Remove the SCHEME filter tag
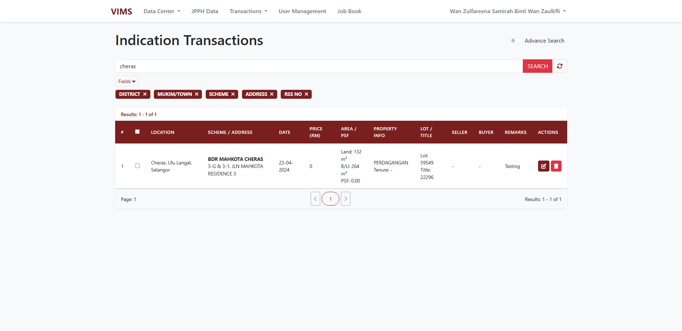The width and height of the screenshot is (682, 331). coord(233,94)
